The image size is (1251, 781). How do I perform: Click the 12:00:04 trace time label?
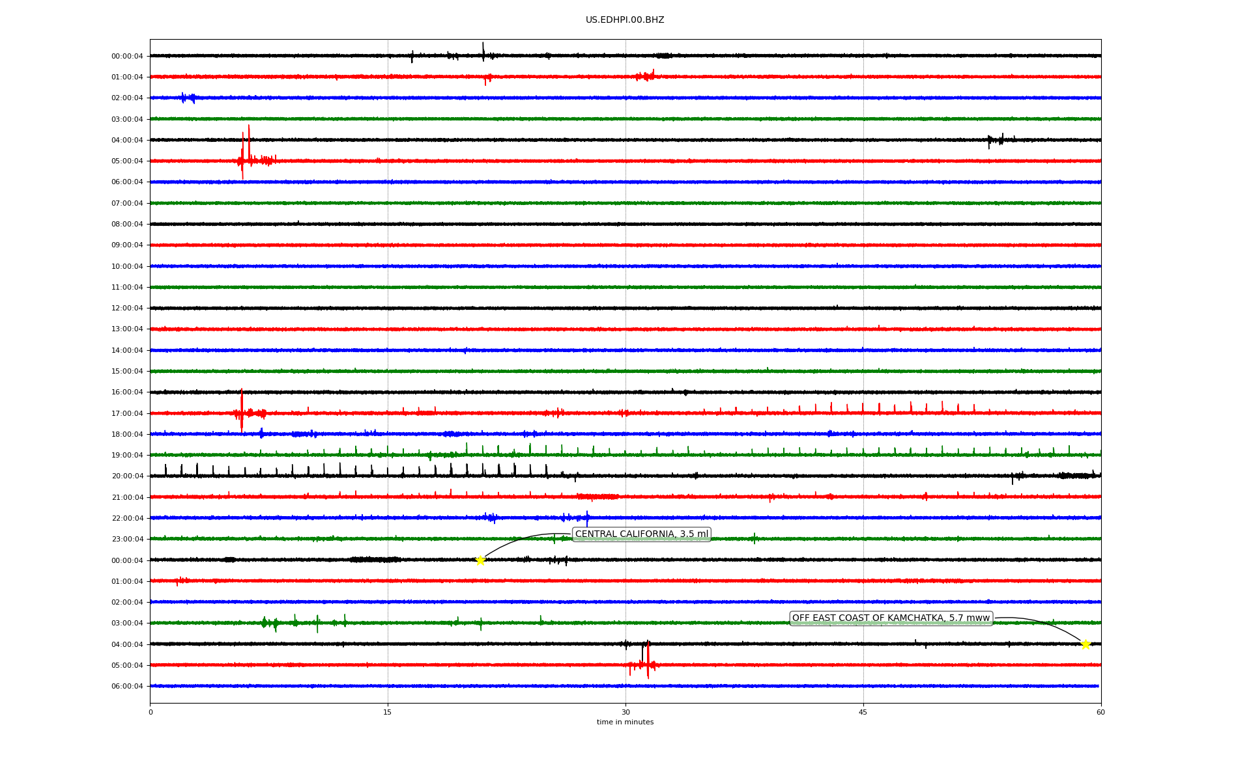point(127,308)
